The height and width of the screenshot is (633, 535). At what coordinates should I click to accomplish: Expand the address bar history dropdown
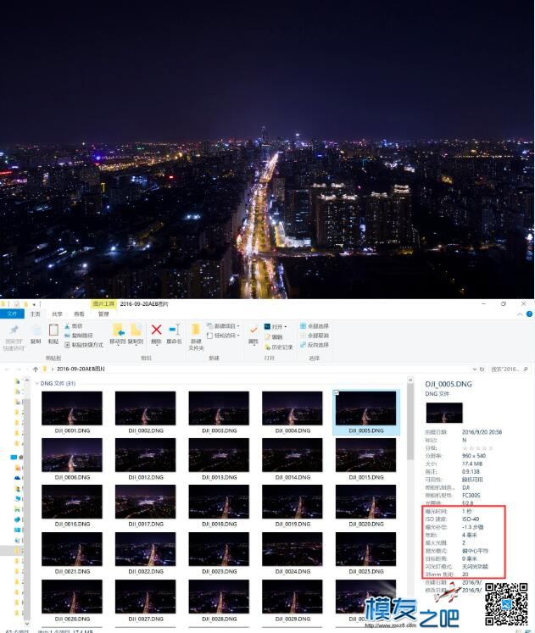(x=475, y=369)
